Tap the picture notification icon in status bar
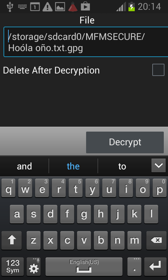 click(60, 7)
